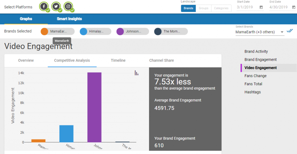The image size is (297, 154).
Task: Select the Groups landscape button
Action: tap(203, 8)
